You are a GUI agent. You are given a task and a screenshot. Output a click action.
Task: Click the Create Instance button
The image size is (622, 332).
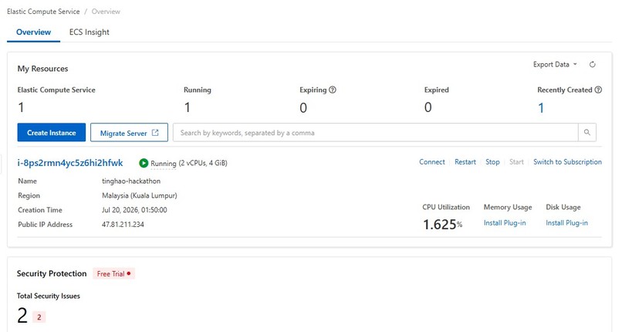[52, 133]
